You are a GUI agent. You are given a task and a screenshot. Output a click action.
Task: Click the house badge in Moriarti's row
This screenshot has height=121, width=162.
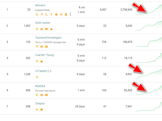coord(66,14)
